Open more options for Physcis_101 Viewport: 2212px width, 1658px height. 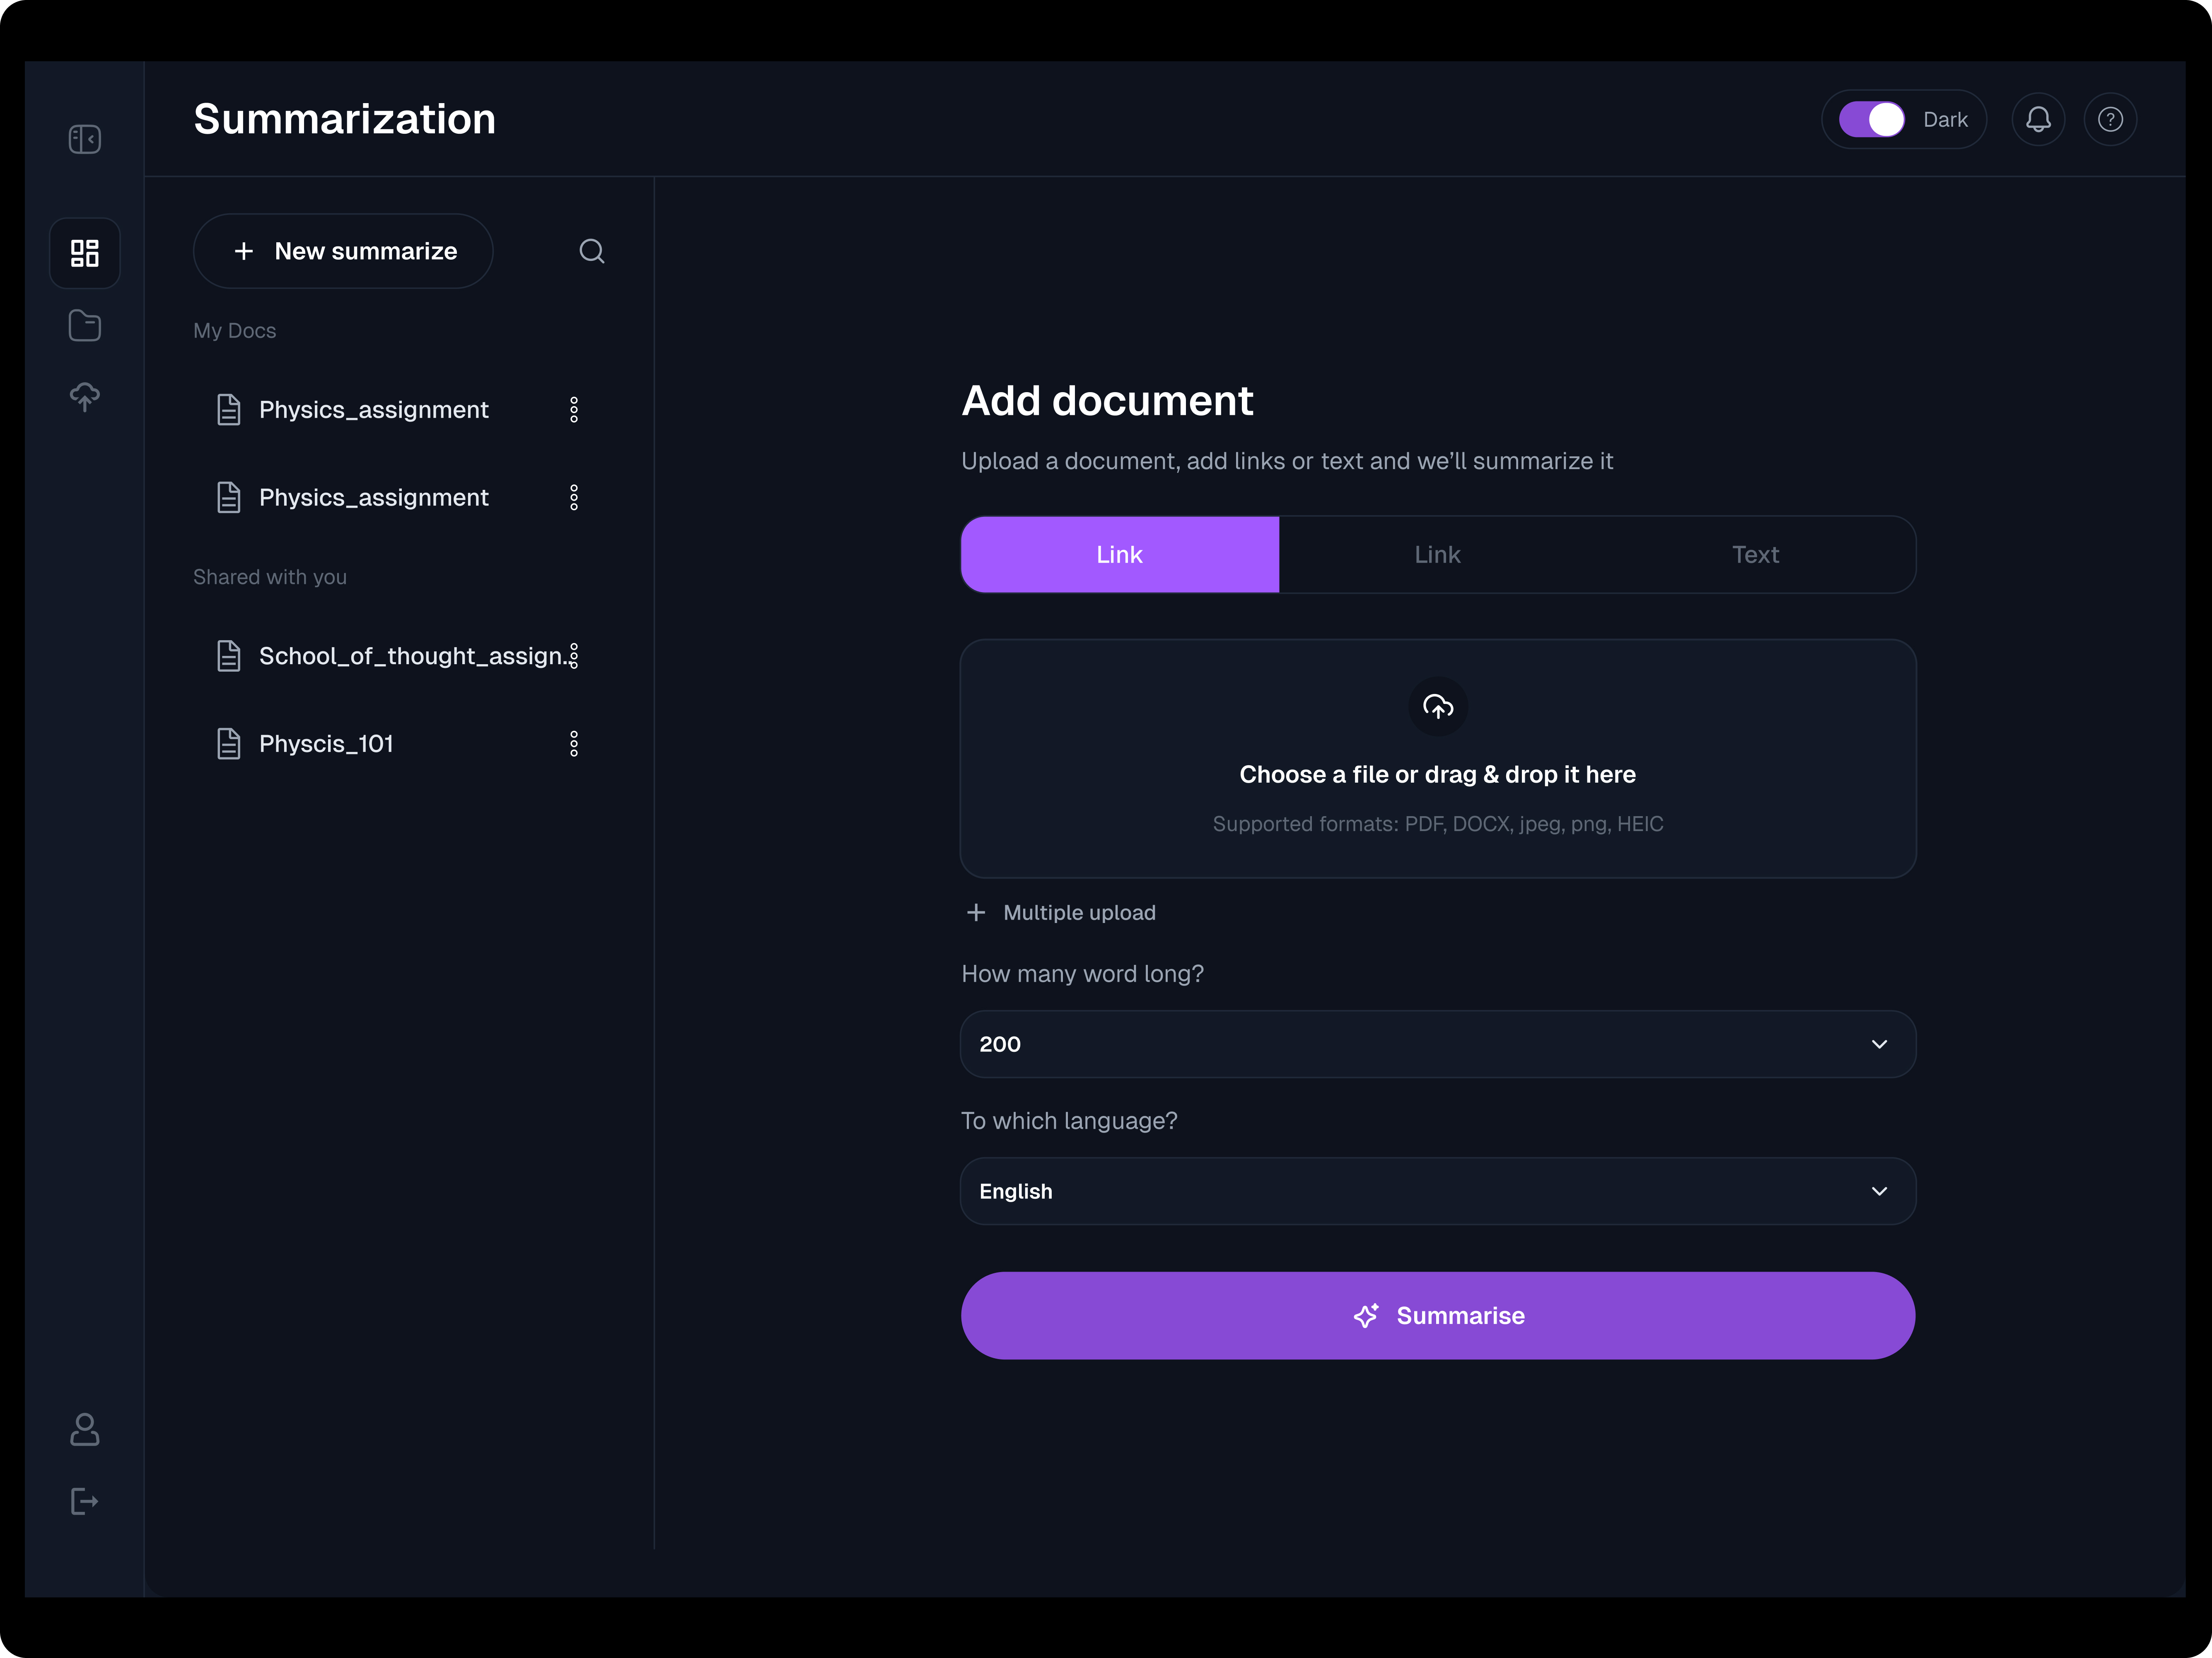574,744
